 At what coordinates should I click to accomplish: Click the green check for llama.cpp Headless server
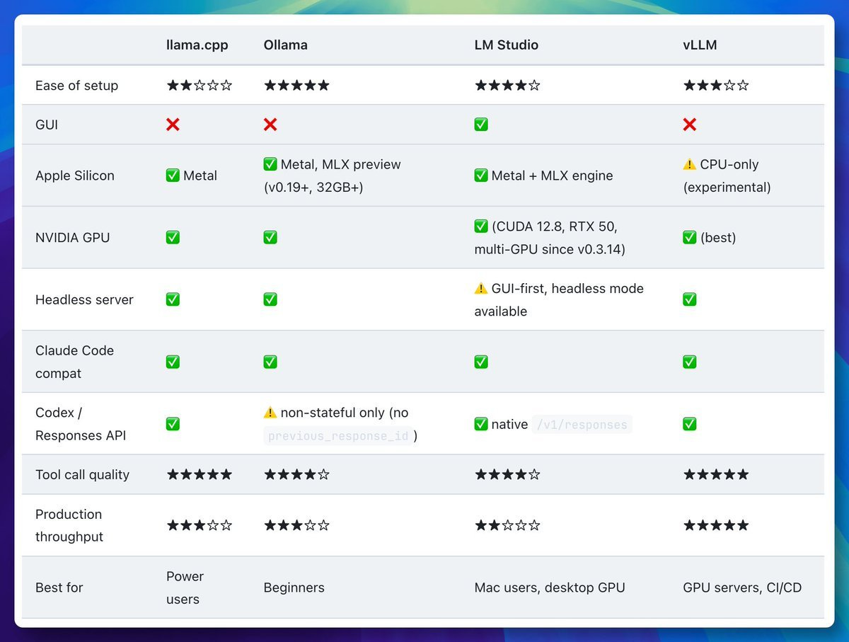point(173,299)
